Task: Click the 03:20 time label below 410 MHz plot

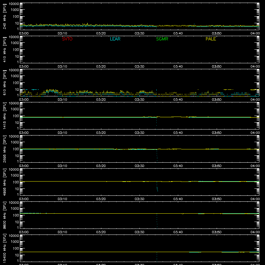Action: (101, 67)
